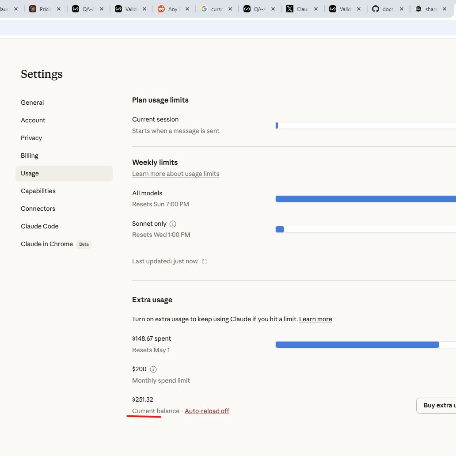
Task: Open Claude in Chrome Beta settings
Action: (64, 244)
